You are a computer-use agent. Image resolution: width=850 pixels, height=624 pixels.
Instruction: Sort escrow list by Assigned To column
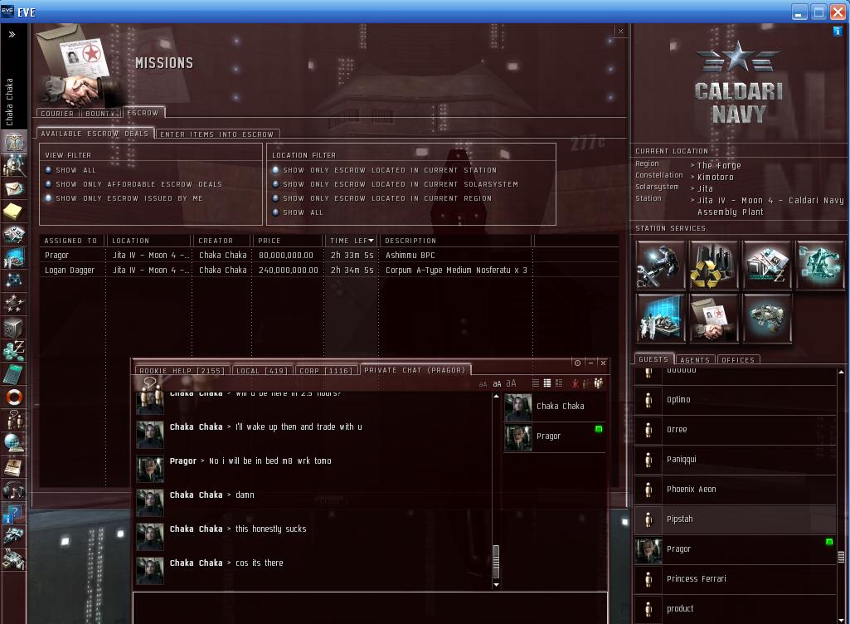[x=72, y=241]
